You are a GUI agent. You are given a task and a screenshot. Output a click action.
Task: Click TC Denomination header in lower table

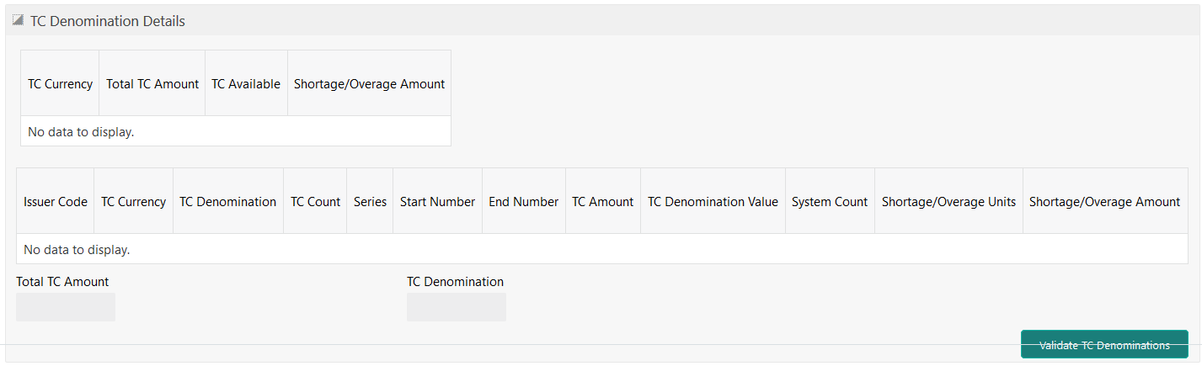click(227, 202)
